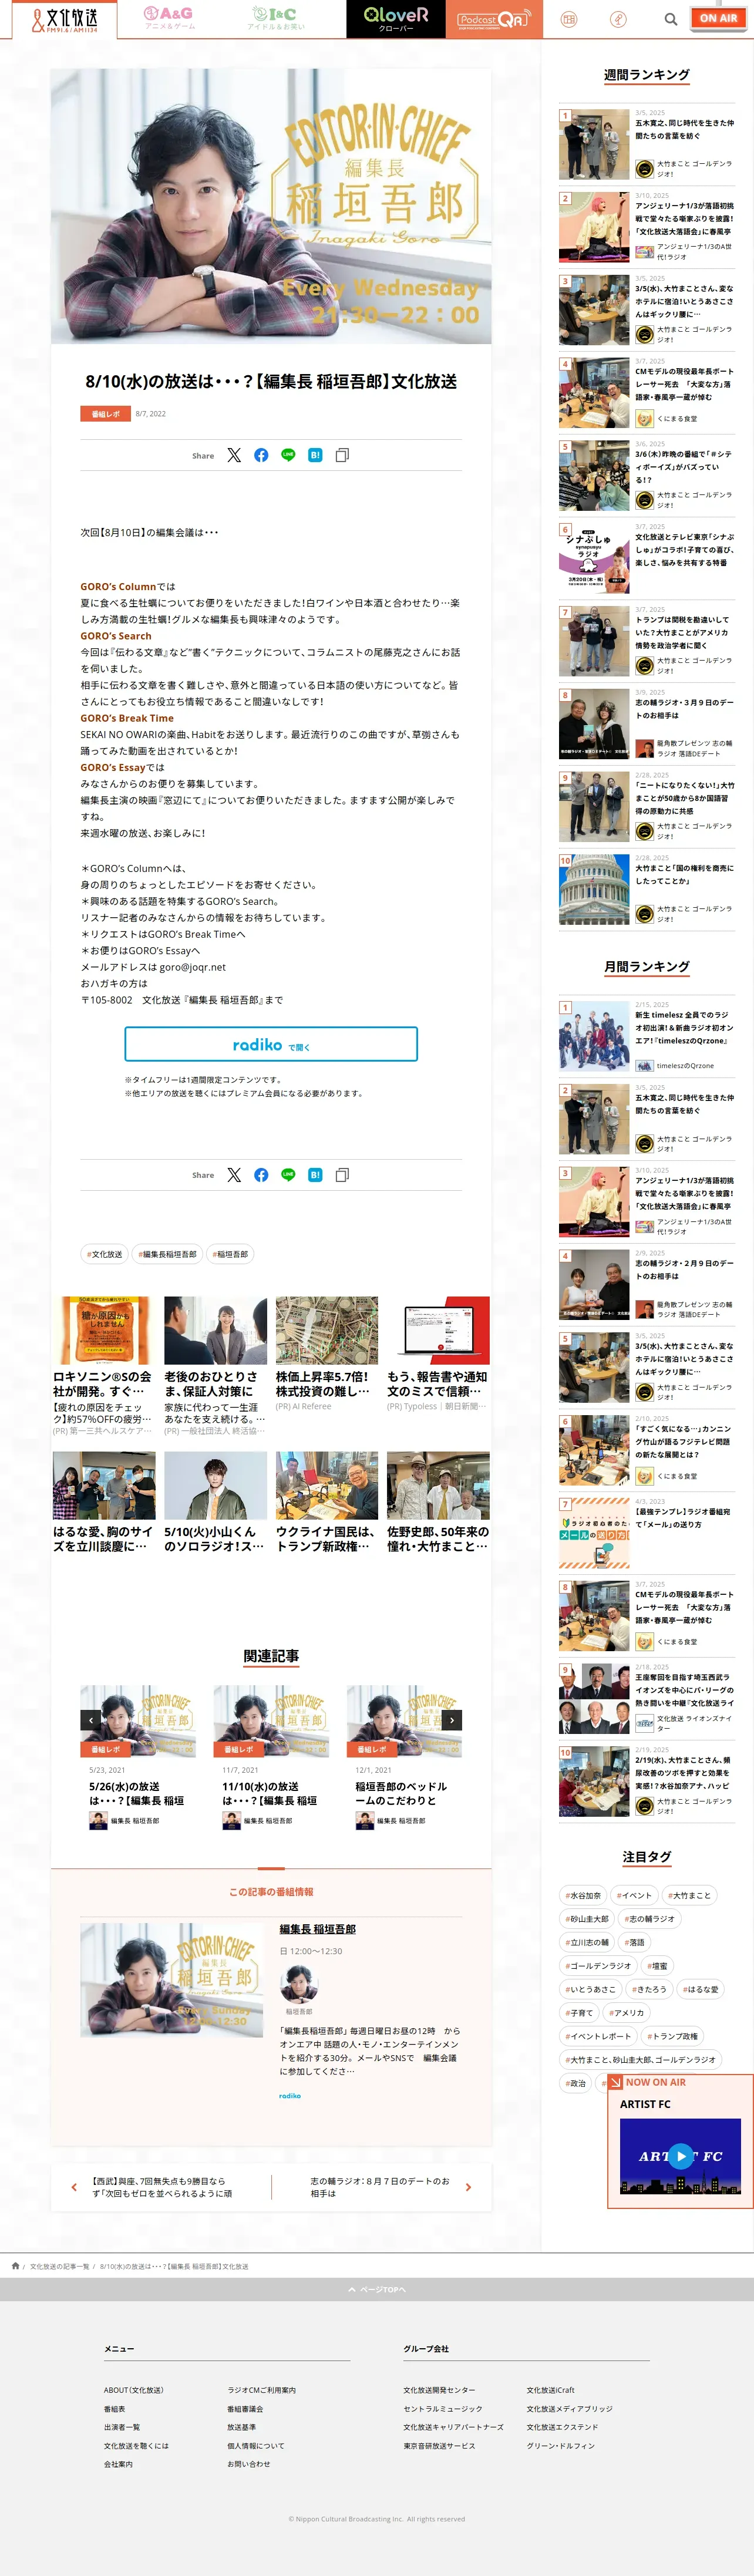This screenshot has width=754, height=2576.
Task: Select the #稲垣吾郎 tag below article
Action: click(x=231, y=1254)
